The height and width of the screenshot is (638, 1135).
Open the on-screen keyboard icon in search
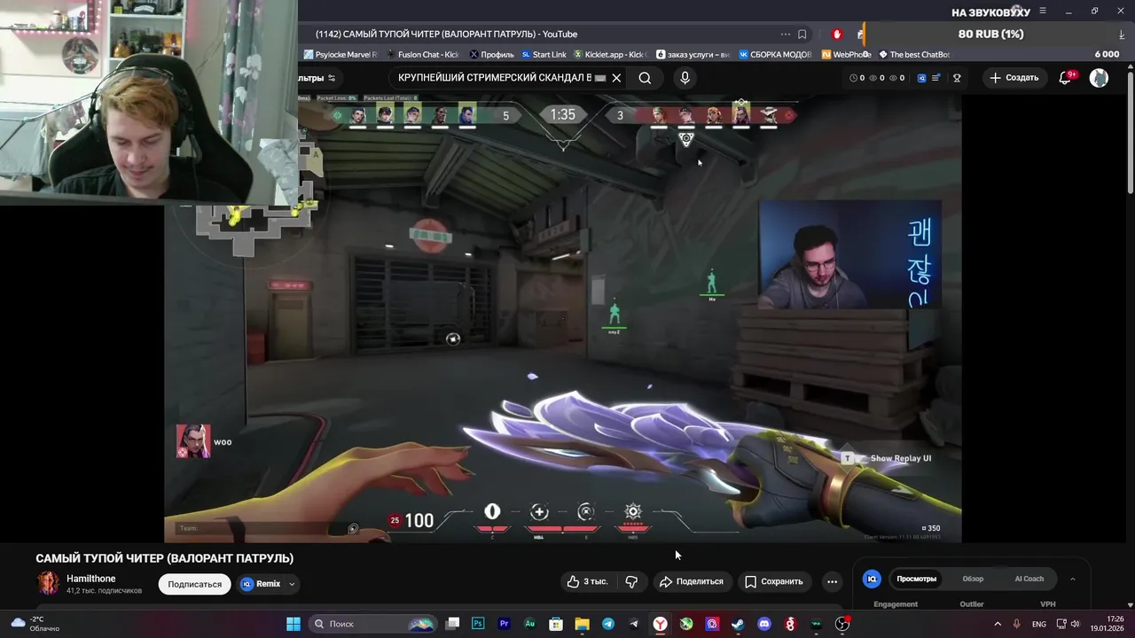[x=600, y=78]
